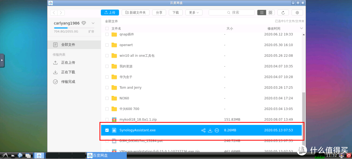352x159 pixels.
Task: Click the screen lock tray icon
Action: coord(342,155)
